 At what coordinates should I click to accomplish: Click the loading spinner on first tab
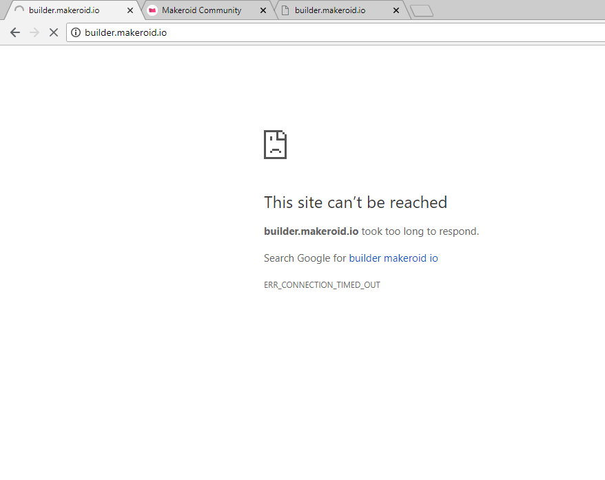tap(19, 10)
